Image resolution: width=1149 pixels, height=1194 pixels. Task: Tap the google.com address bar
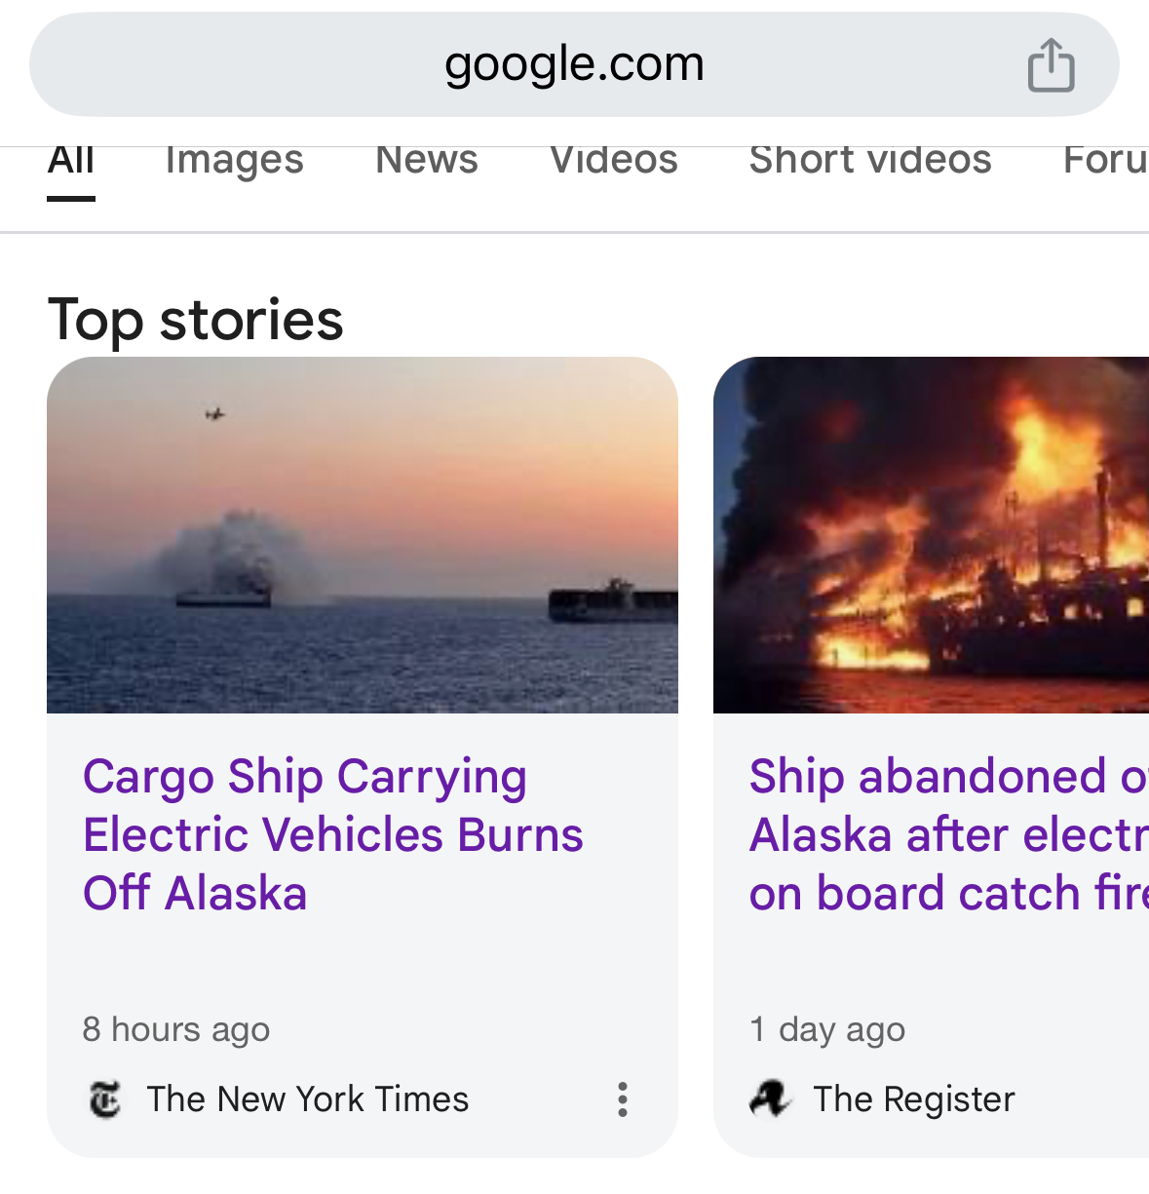click(574, 64)
